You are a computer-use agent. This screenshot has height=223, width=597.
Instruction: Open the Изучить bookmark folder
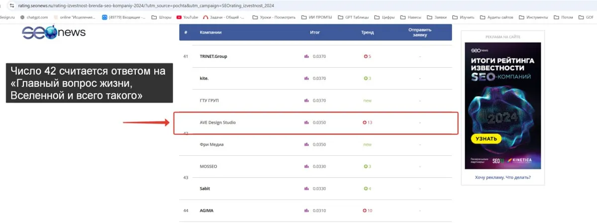click(x=464, y=17)
